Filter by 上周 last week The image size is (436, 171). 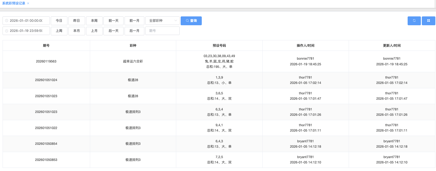pyautogui.click(x=59, y=31)
